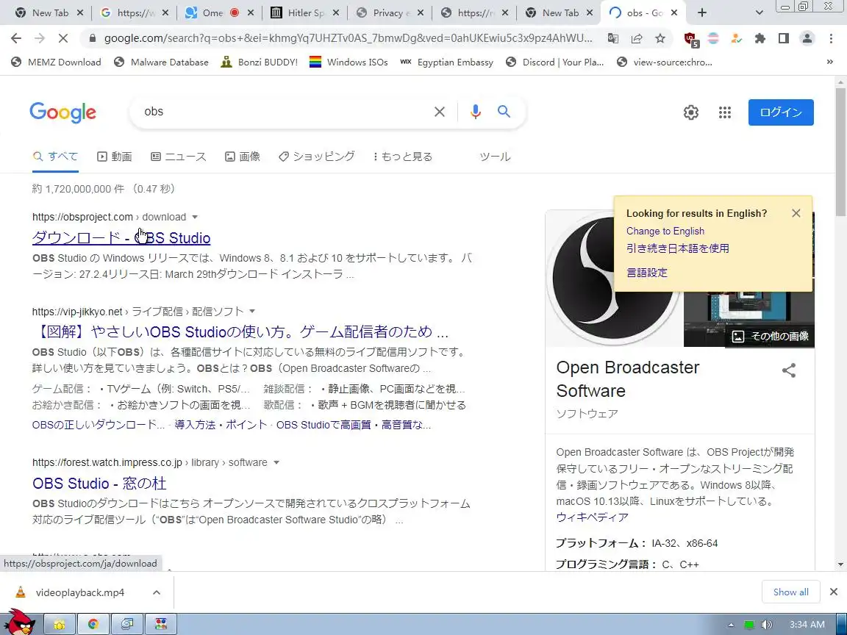Open the ツール tools option

point(495,157)
